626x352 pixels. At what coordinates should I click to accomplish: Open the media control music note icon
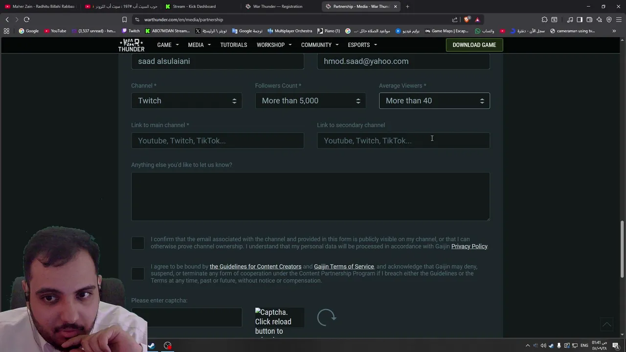[x=570, y=20]
